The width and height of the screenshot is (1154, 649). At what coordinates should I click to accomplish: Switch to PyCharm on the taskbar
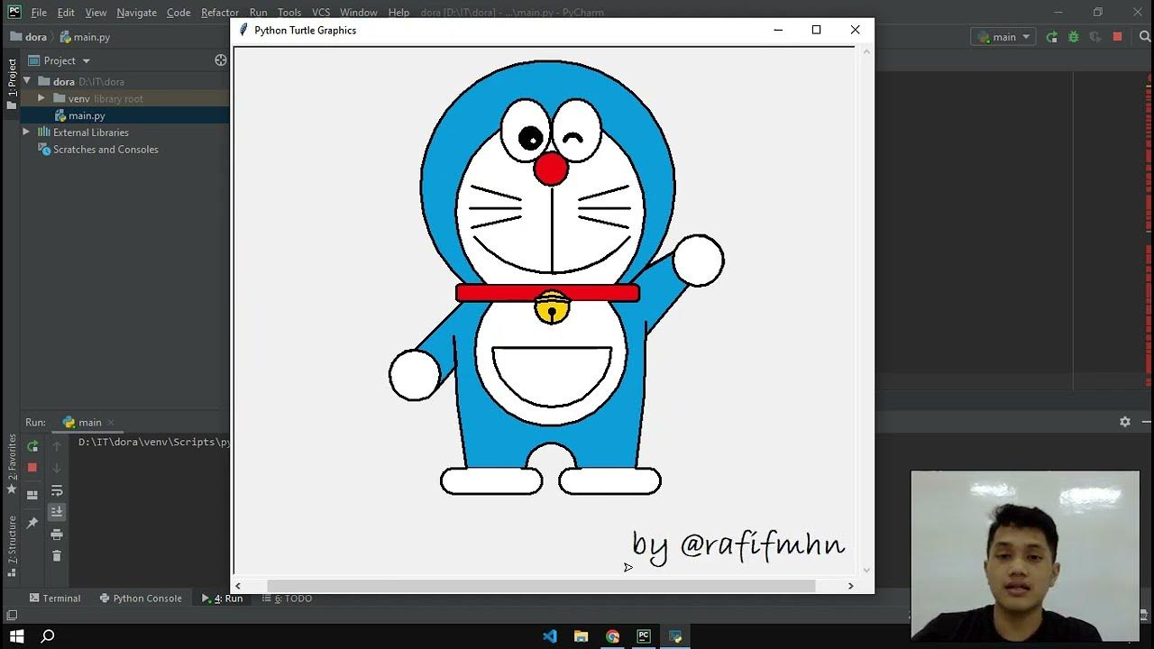(x=644, y=636)
